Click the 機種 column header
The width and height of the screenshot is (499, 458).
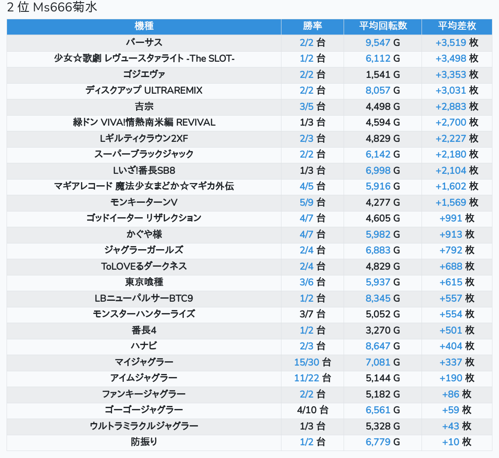pyautogui.click(x=144, y=26)
